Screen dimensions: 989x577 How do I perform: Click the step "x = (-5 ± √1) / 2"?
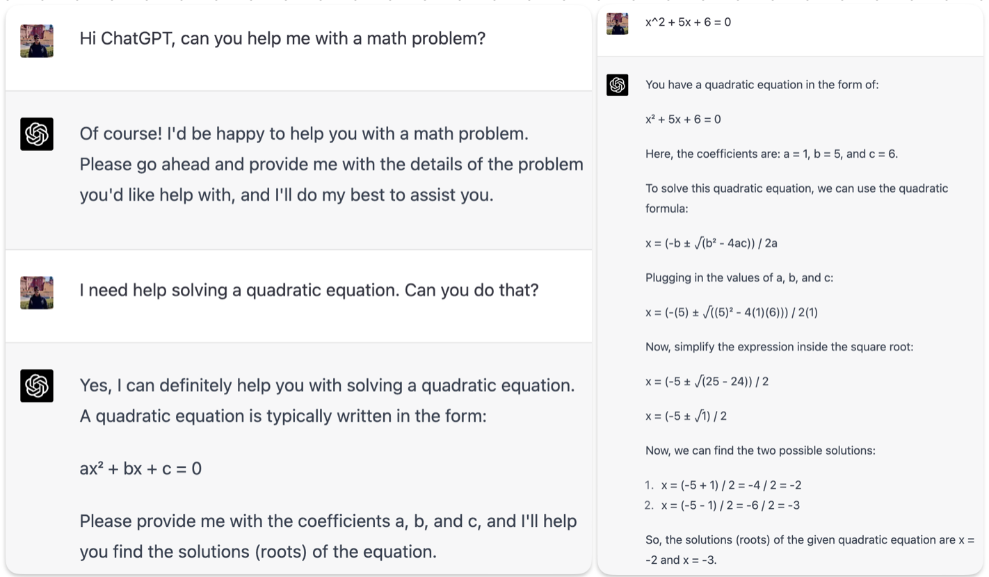coord(686,416)
